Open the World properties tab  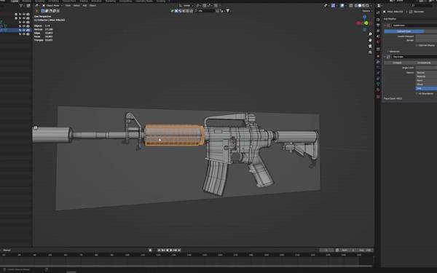[378, 41]
